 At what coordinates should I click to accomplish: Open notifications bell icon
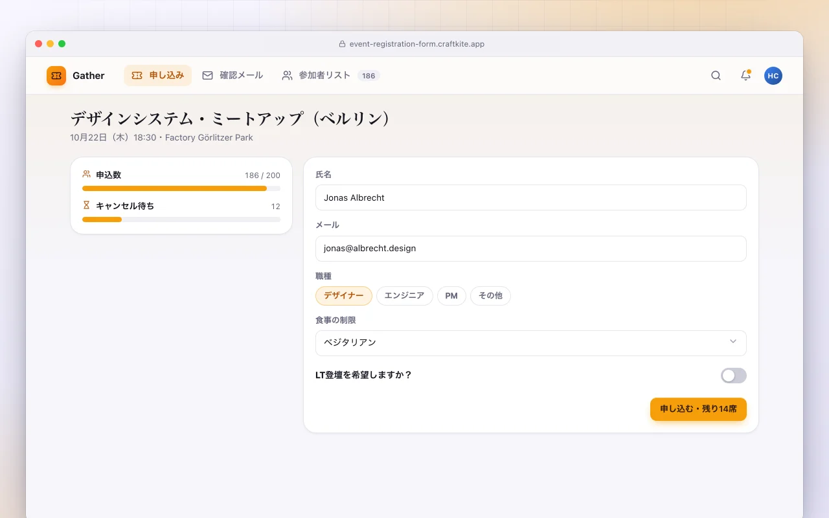[x=745, y=76]
